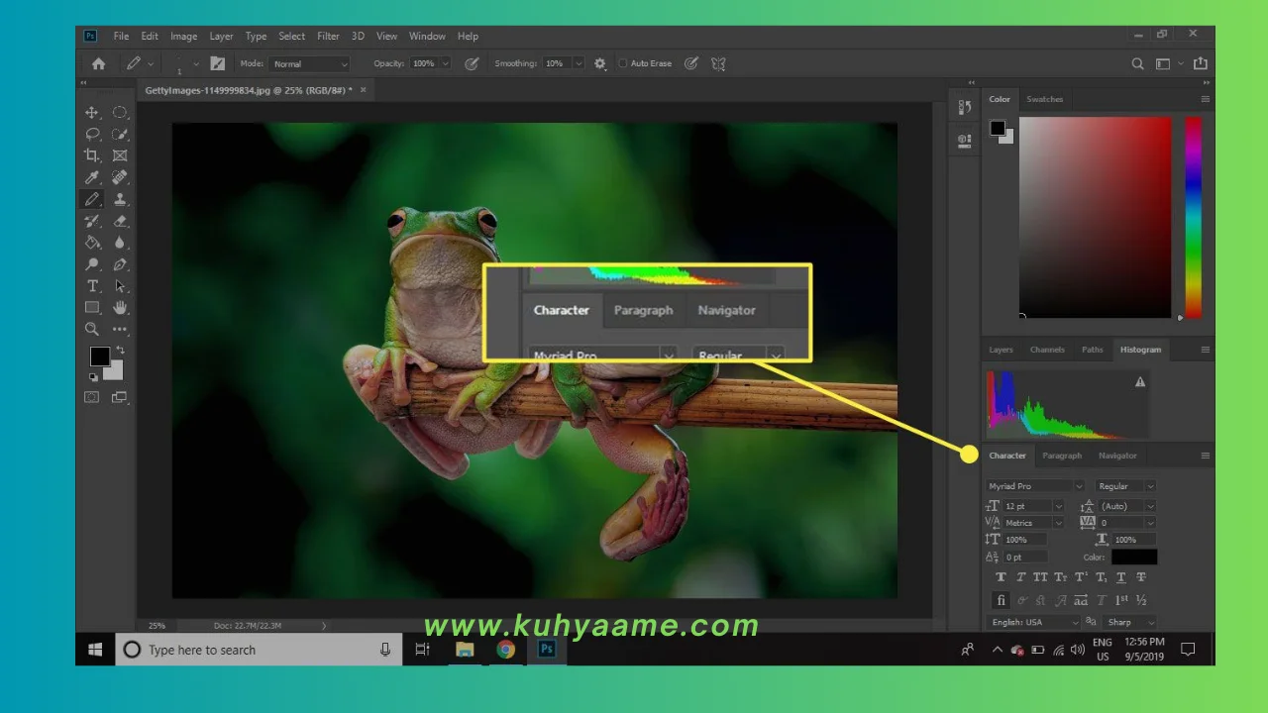Image resolution: width=1268 pixels, height=713 pixels.
Task: Click the black text Color swatch
Action: 1133,558
